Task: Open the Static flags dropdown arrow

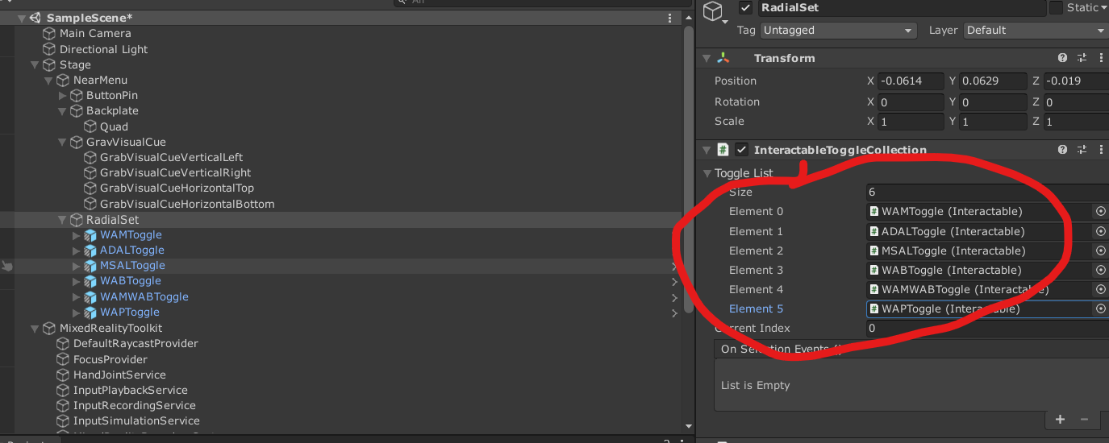Action: coord(1103,8)
